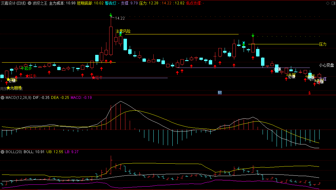The height and width of the screenshot is (190, 336).
Task: Click the 支撑: 9.79 value
Action: click(x=129, y=3)
